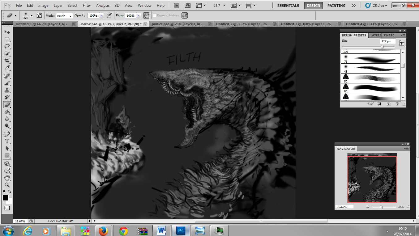This screenshot has height=236, width=419.
Task: Switch to the PAINTING workspace
Action: [x=336, y=6]
